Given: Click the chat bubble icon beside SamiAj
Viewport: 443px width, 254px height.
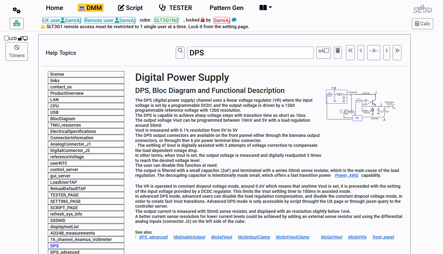Looking at the screenshot, I should tap(234, 20).
